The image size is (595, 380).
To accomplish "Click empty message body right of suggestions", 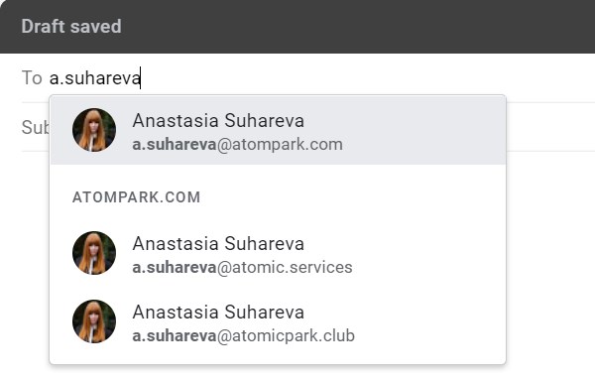I will (x=550, y=262).
